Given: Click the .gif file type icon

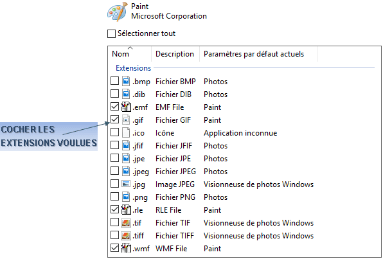Looking at the screenshot, I should (126, 120).
